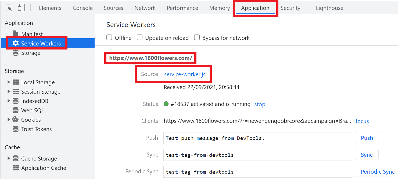
Task: Activate the inspect element picker icon
Action: pyautogui.click(x=9, y=8)
